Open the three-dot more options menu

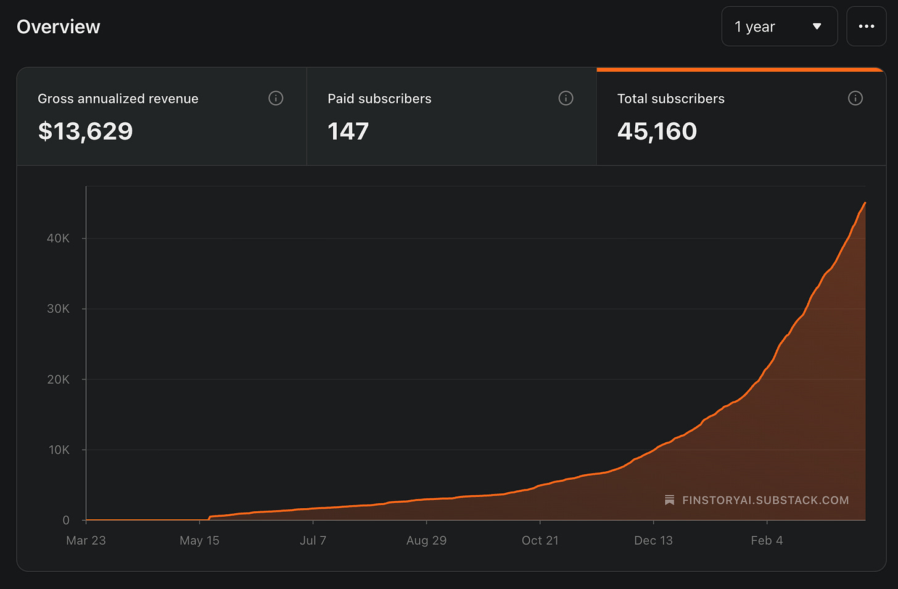pyautogui.click(x=867, y=27)
